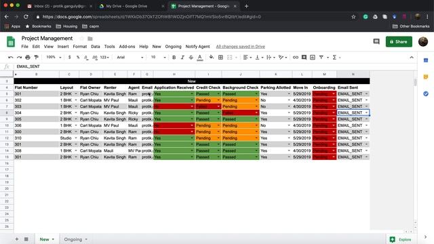Reload the page in browser
The image size is (434, 244).
click(x=26, y=16)
